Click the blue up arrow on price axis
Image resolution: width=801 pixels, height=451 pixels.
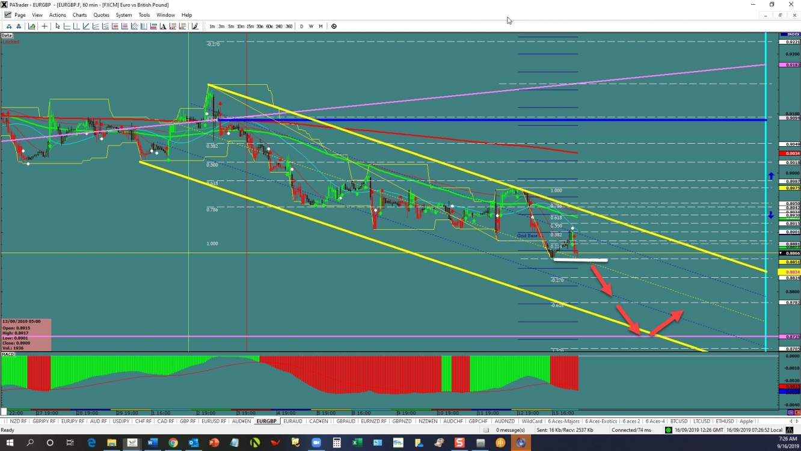pyautogui.click(x=770, y=176)
